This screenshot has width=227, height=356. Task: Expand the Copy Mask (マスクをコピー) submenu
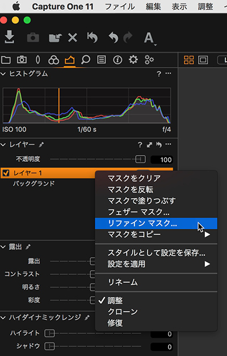(x=156, y=234)
